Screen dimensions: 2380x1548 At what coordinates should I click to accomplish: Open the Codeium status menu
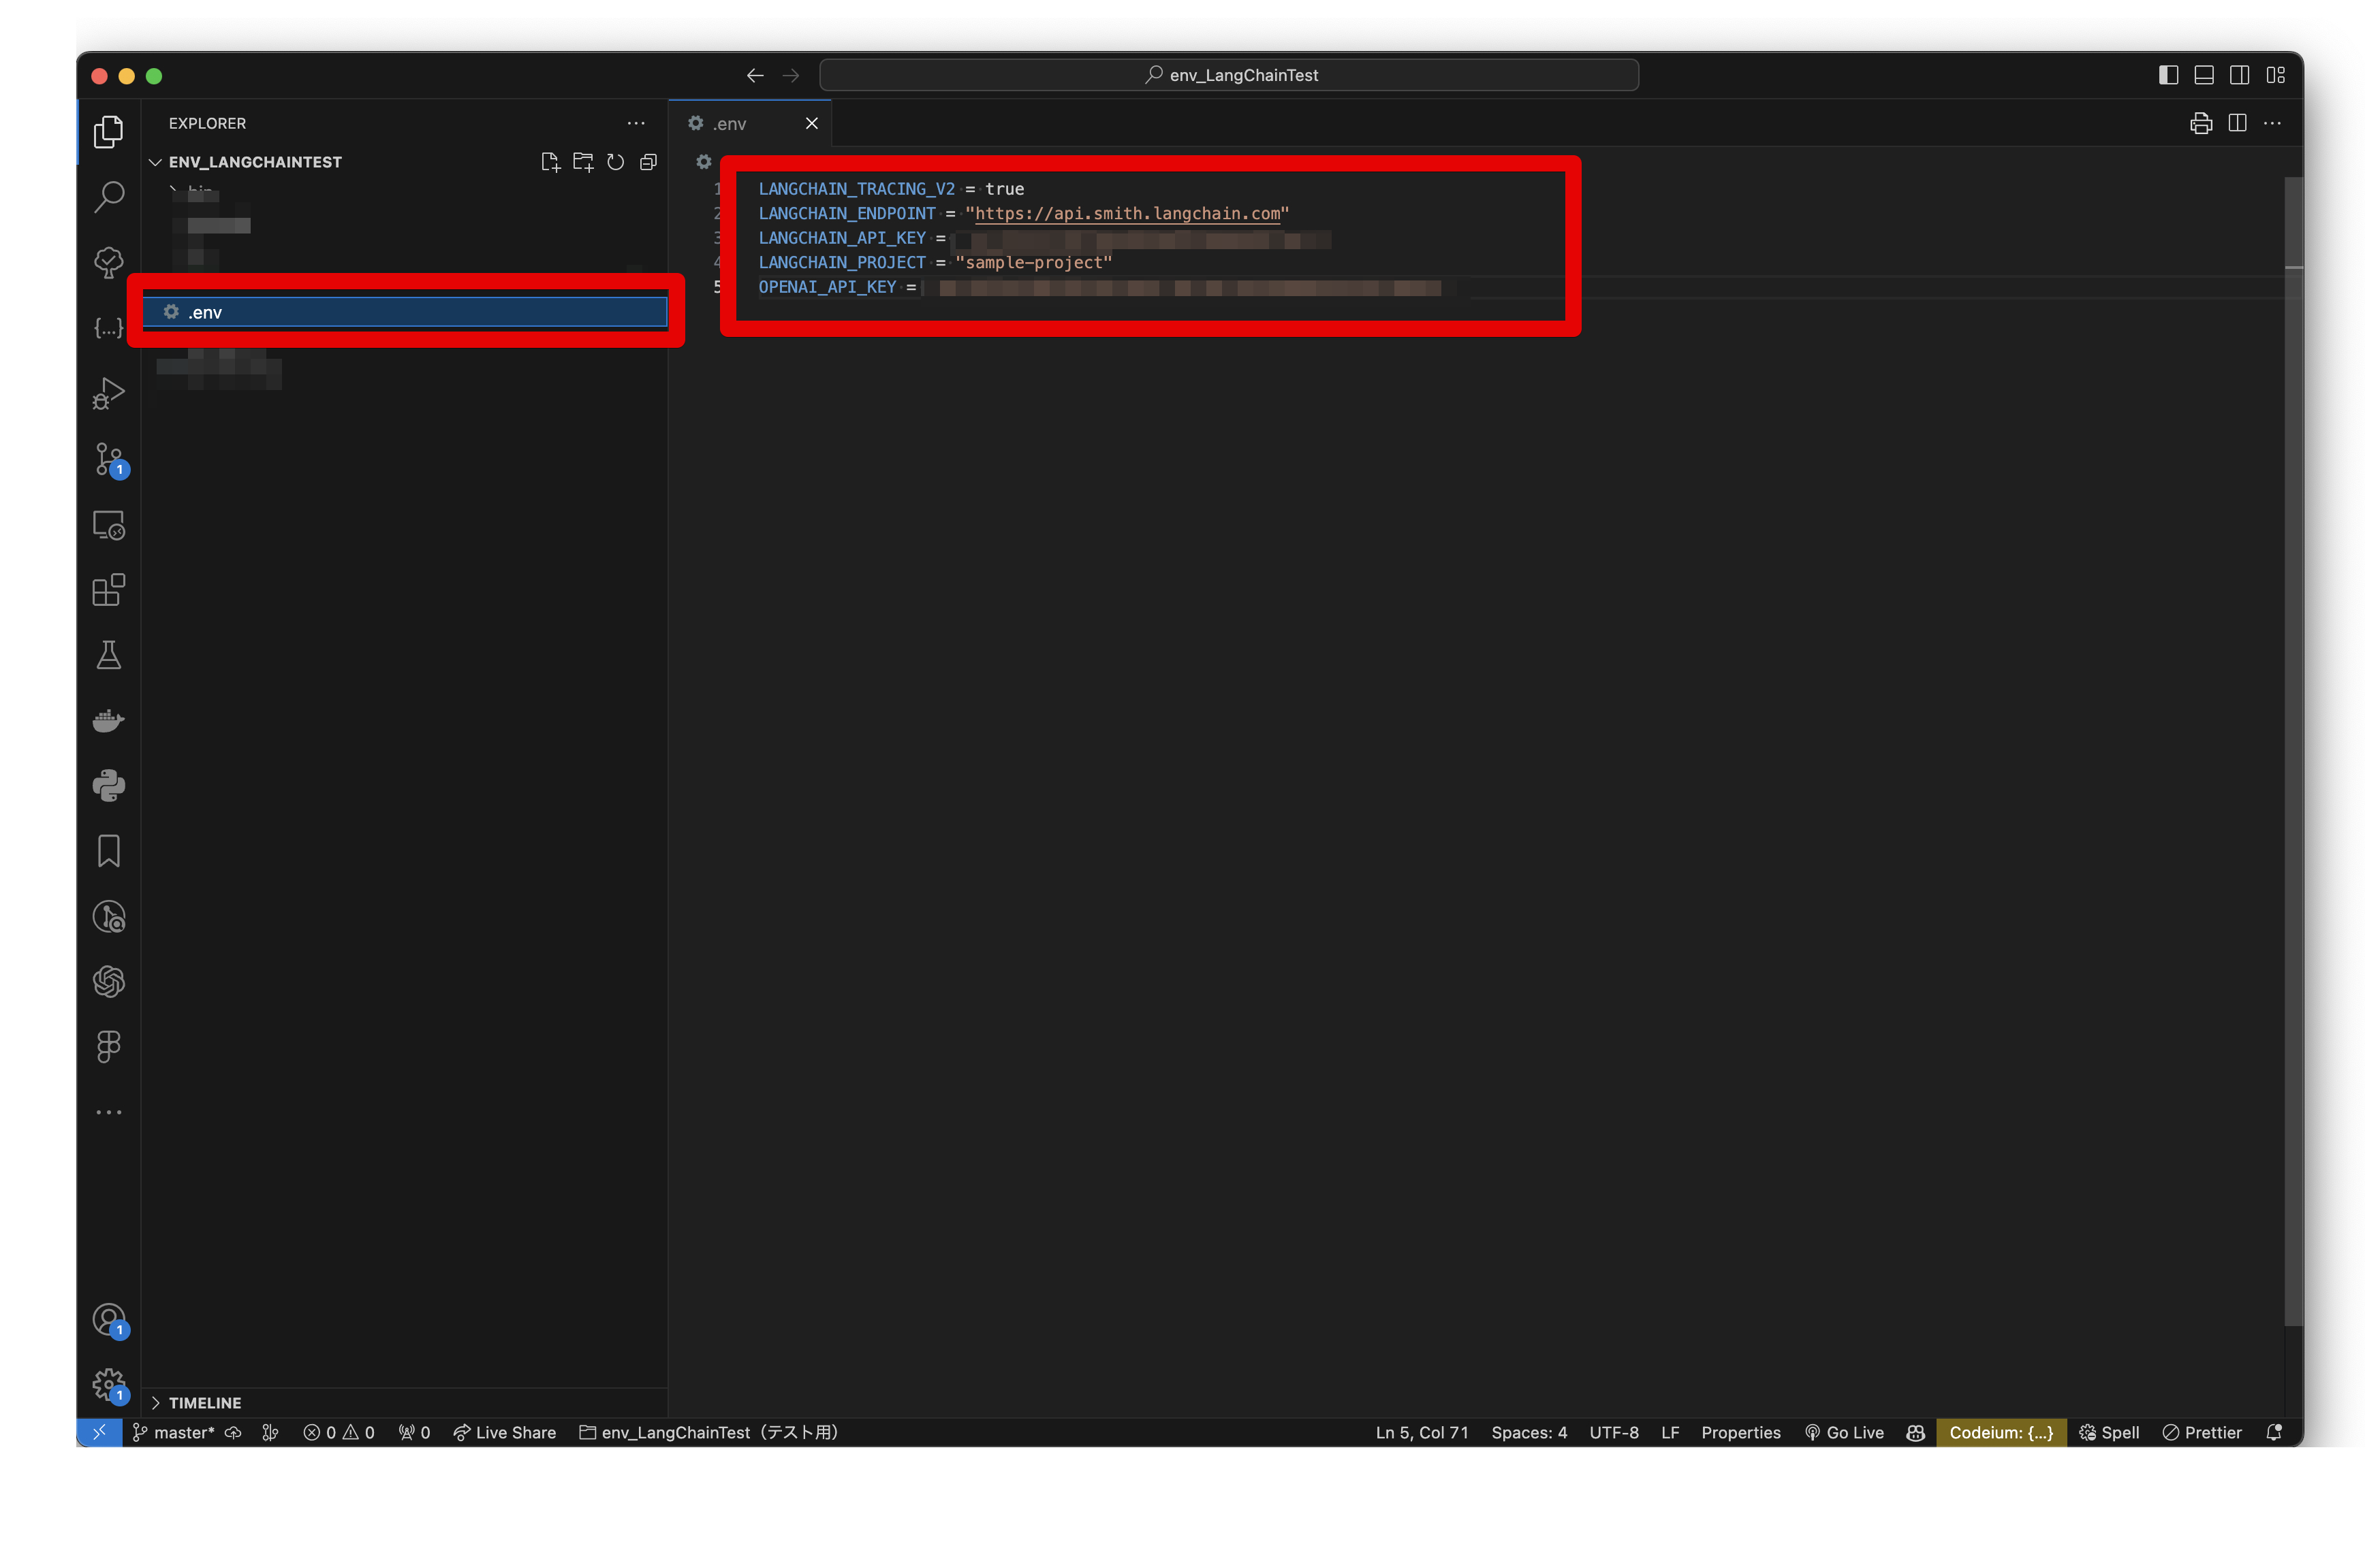click(x=2000, y=1432)
